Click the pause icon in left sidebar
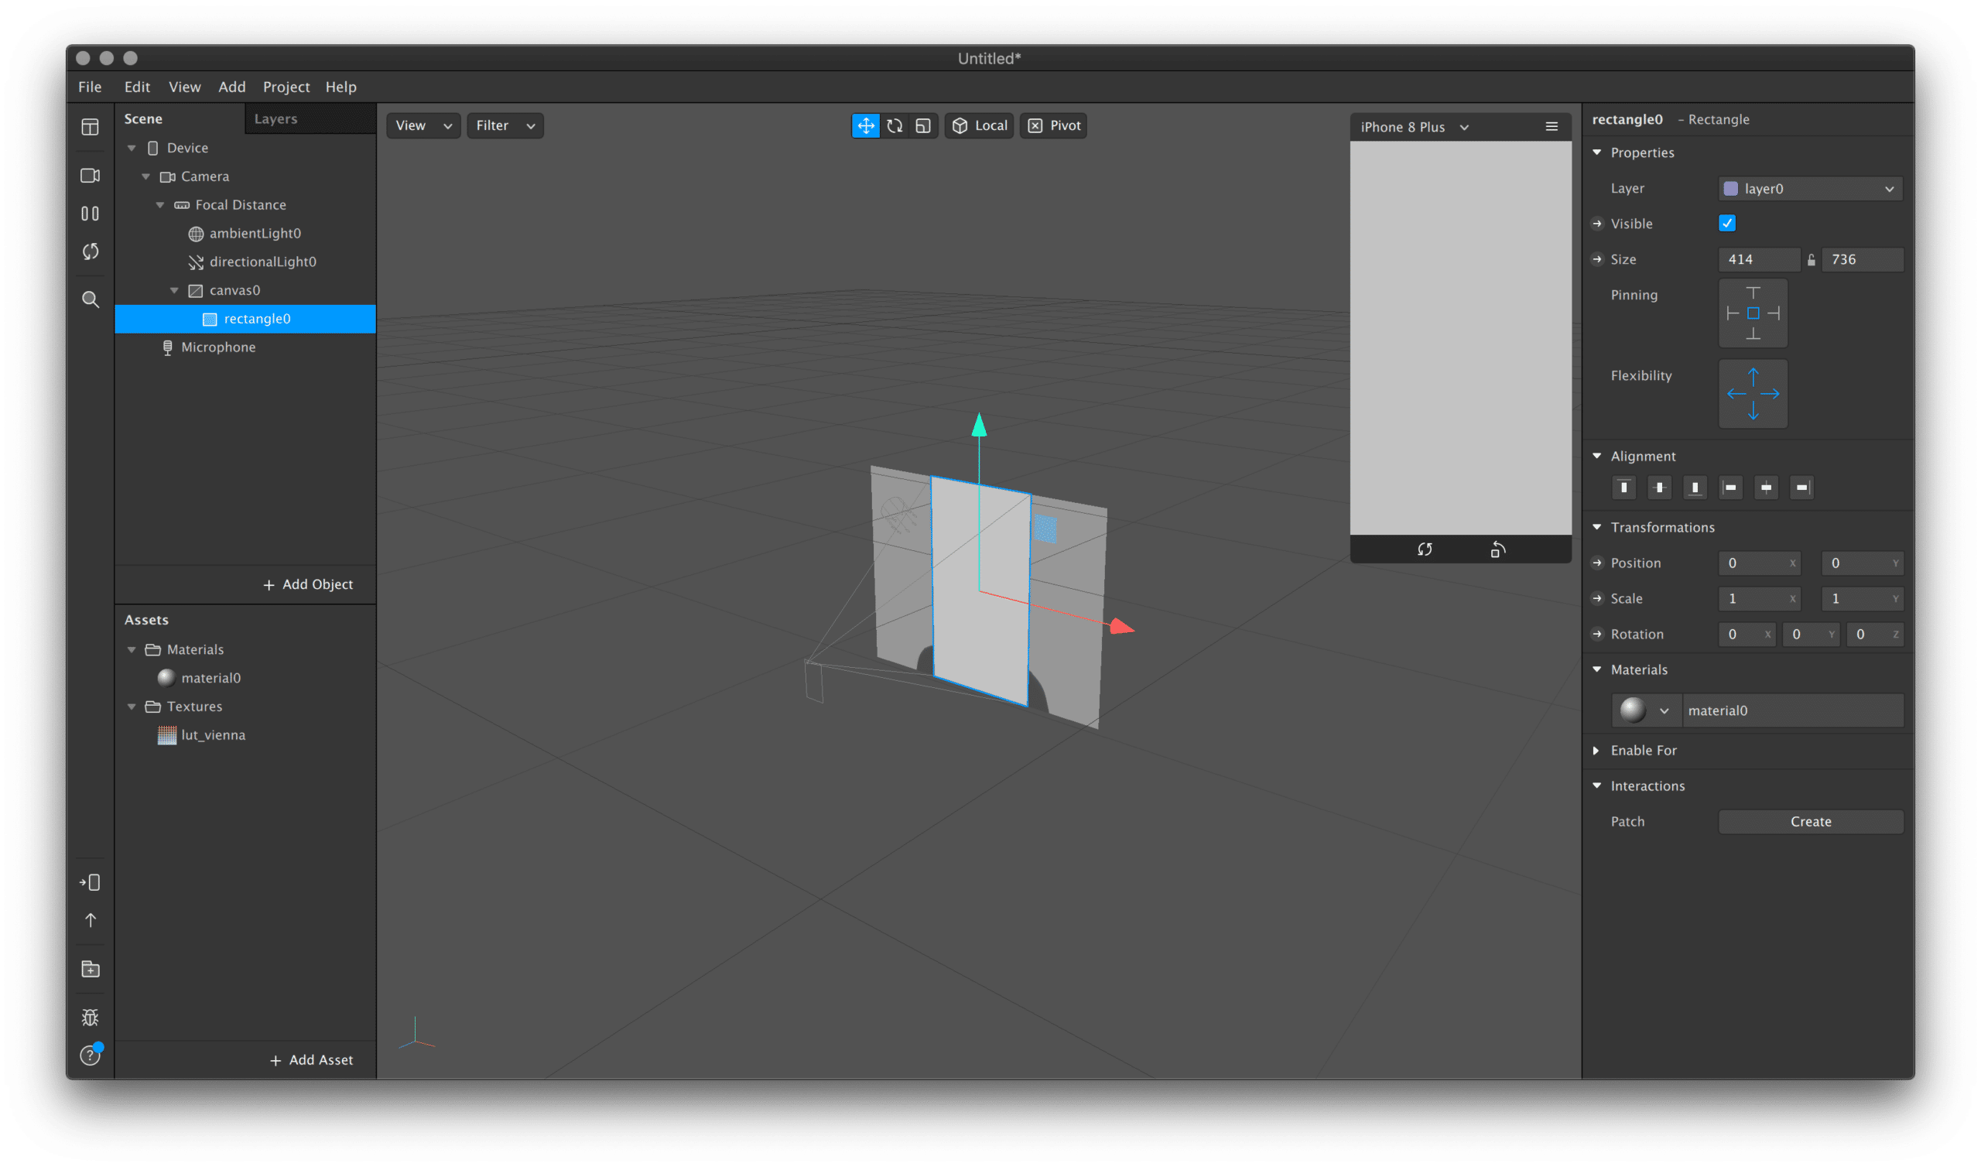Image resolution: width=1981 pixels, height=1167 pixels. click(91, 213)
